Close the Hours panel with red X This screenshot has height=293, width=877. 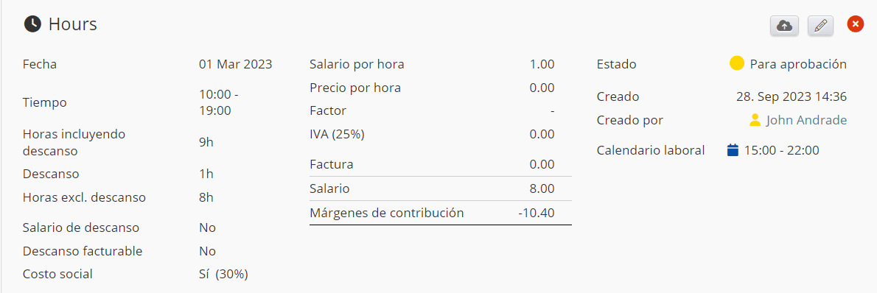click(855, 24)
